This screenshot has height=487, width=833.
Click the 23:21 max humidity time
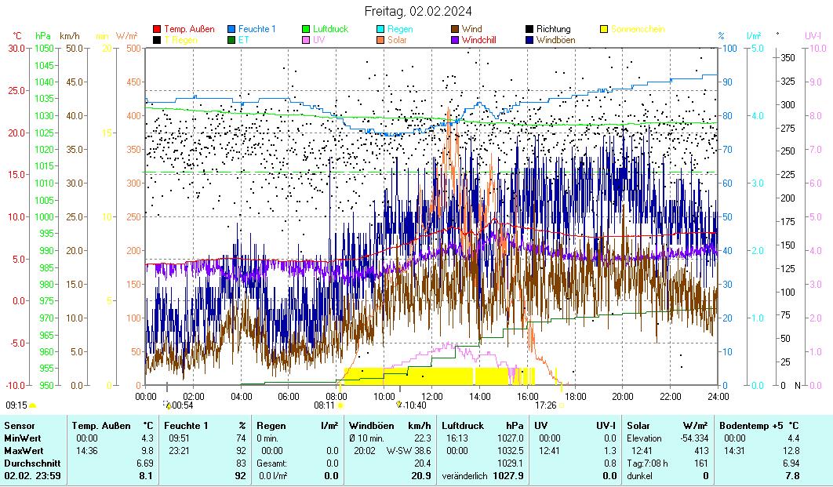click(180, 451)
